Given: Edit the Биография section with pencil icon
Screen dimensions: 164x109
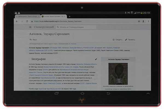Looking at the screenshot, I should 96,59.
